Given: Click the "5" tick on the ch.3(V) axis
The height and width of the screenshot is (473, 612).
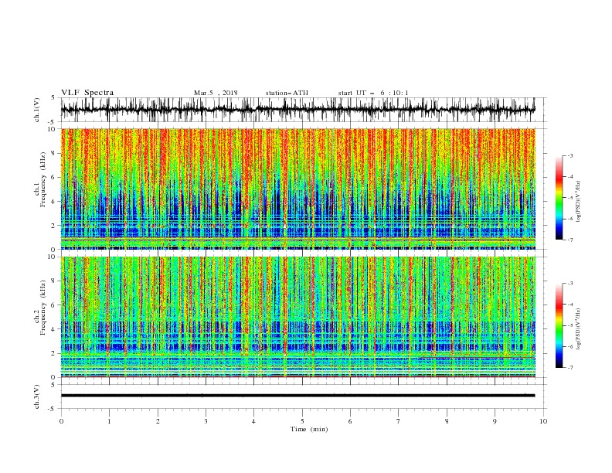Looking at the screenshot, I should (53, 385).
